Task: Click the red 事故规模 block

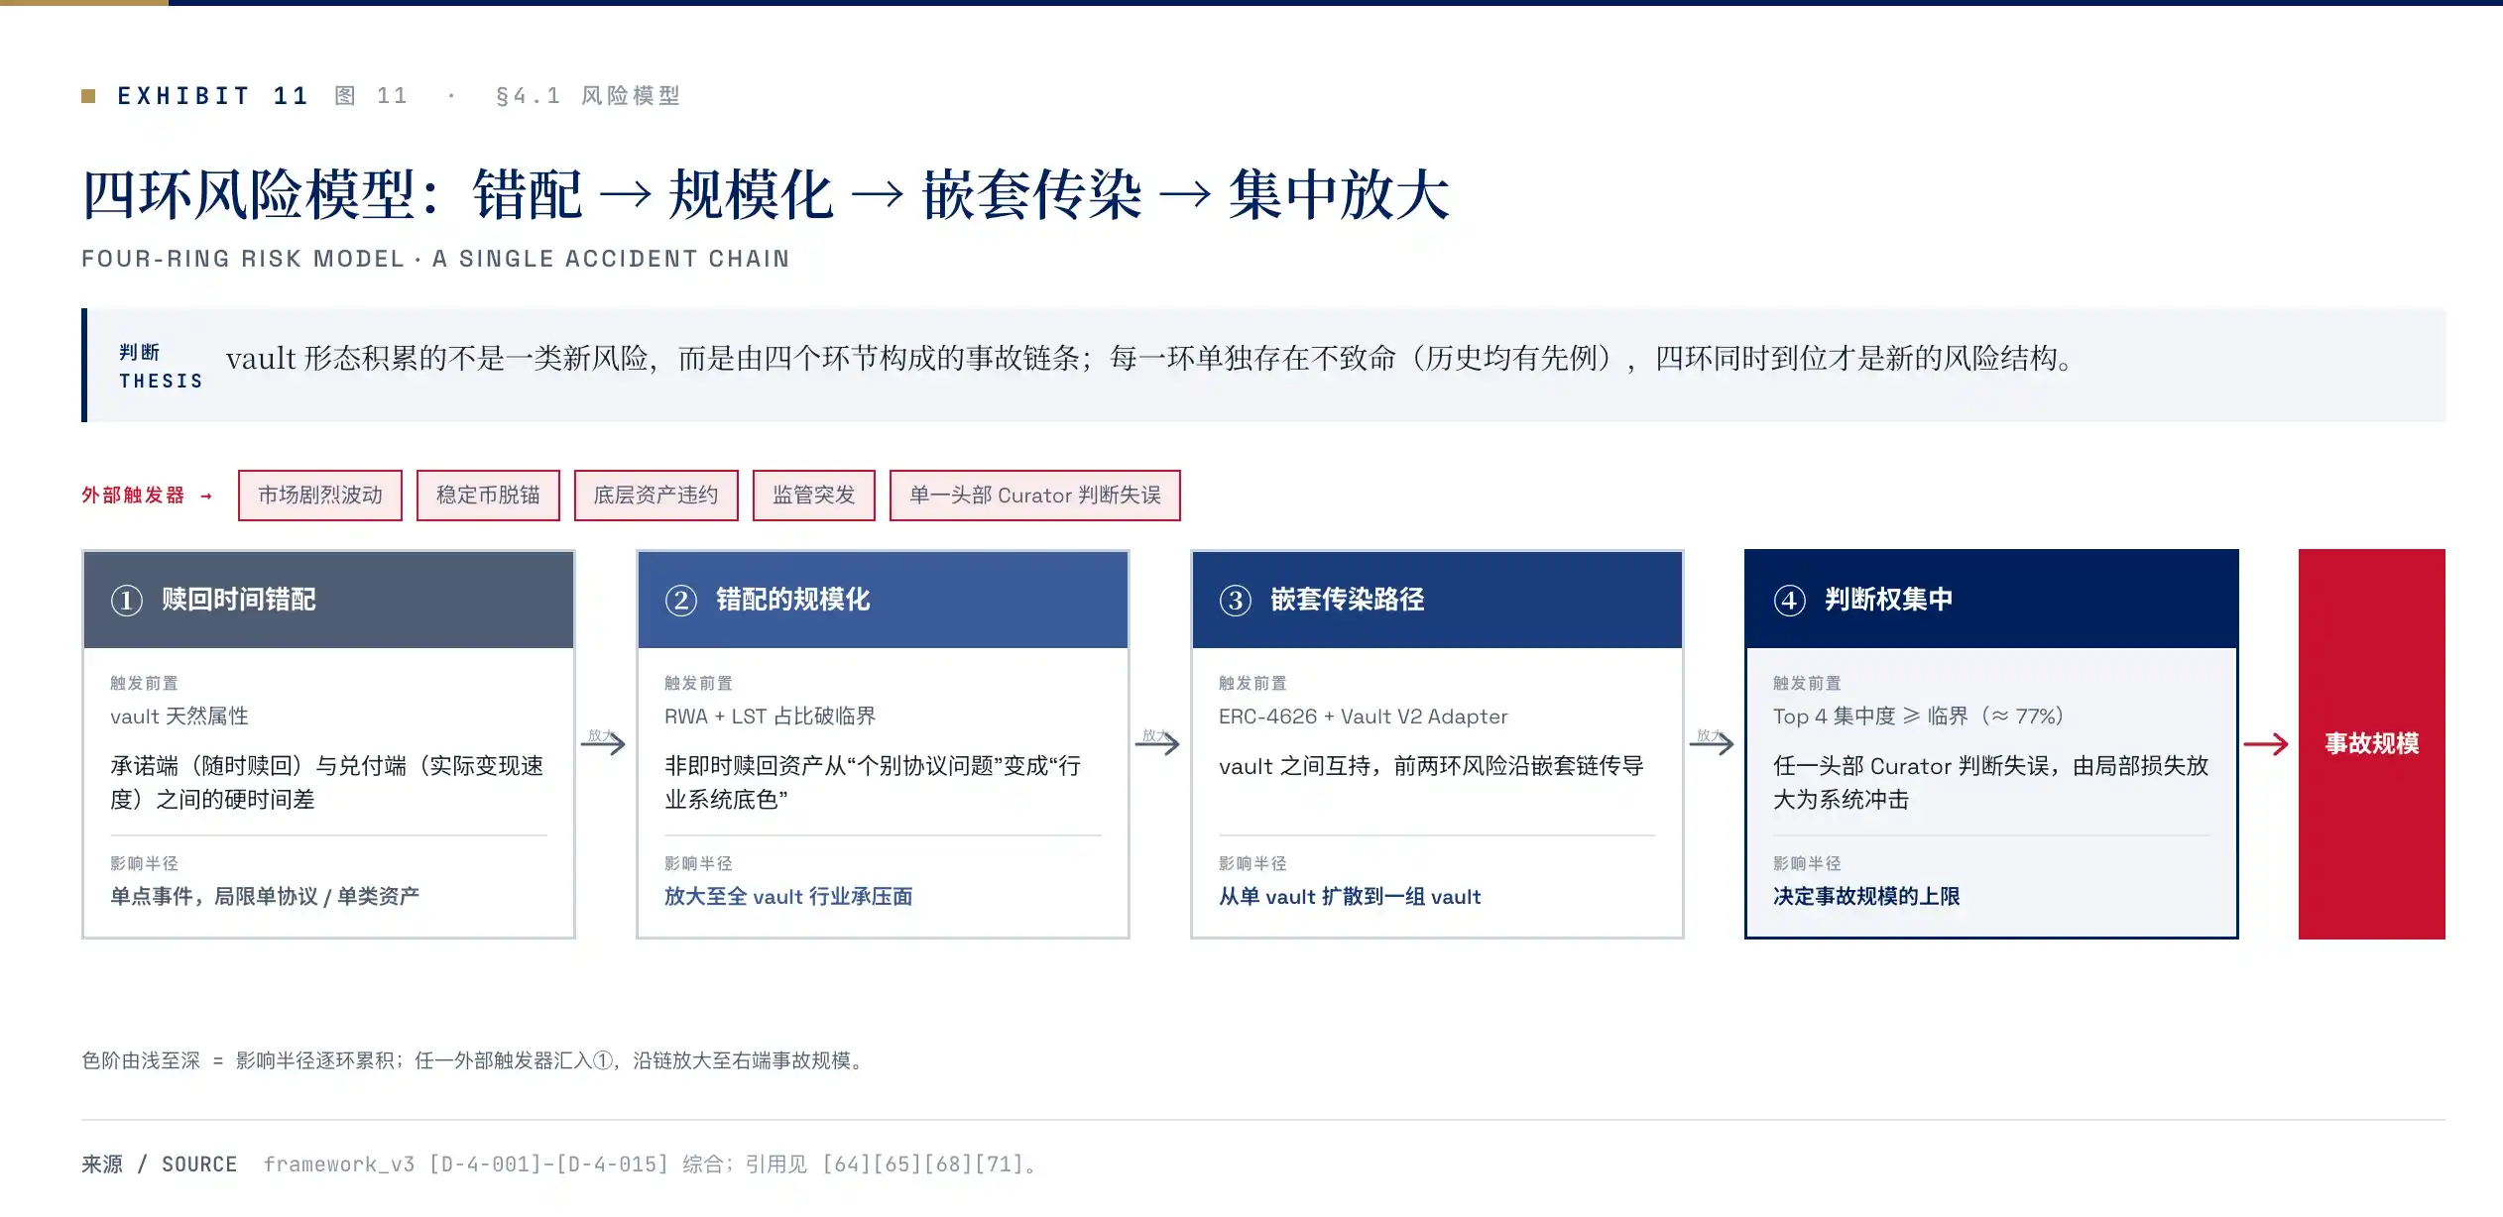Action: (x=2372, y=743)
